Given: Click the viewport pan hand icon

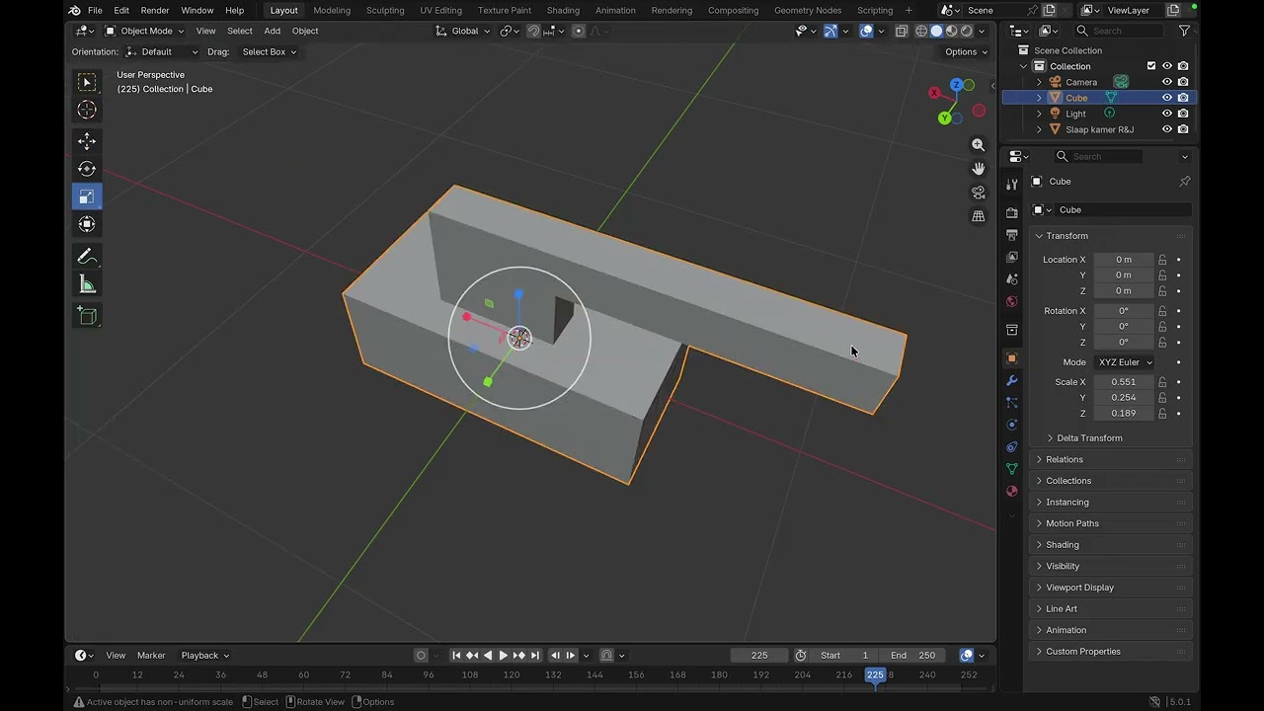Looking at the screenshot, I should [979, 169].
